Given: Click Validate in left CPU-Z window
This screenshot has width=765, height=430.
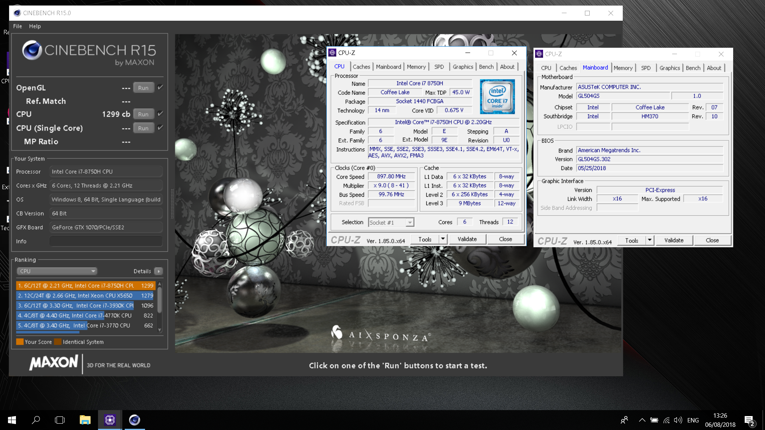Looking at the screenshot, I should 467,239.
